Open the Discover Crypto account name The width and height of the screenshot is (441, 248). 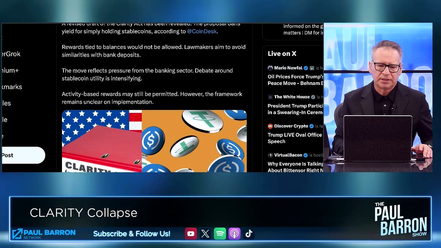pos(291,126)
